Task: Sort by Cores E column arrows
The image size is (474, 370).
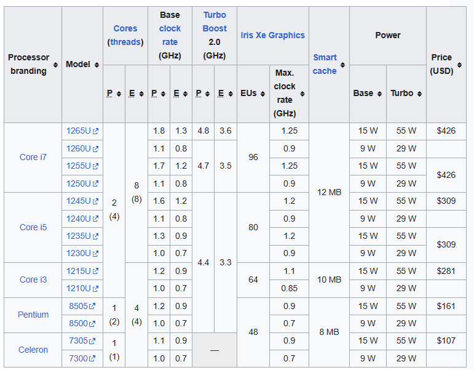Action: (x=141, y=94)
